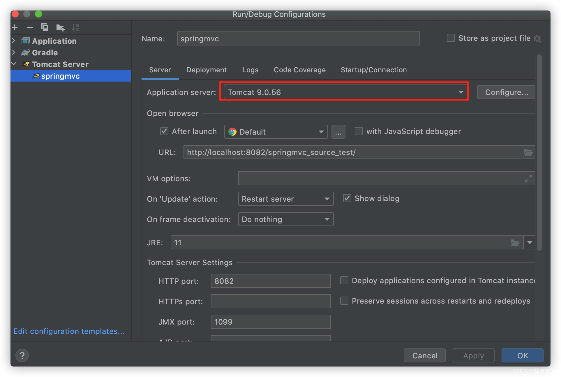Enable with JavaScript debugger checkbox
Image resolution: width=561 pixels, height=377 pixels.
click(x=359, y=131)
